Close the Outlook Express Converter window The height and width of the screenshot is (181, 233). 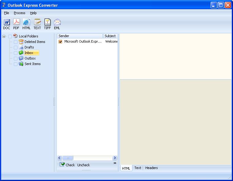pos(228,5)
